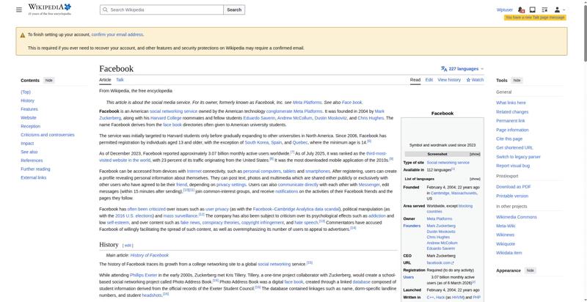
Task: Jump to See also in contents
Action: (29, 152)
